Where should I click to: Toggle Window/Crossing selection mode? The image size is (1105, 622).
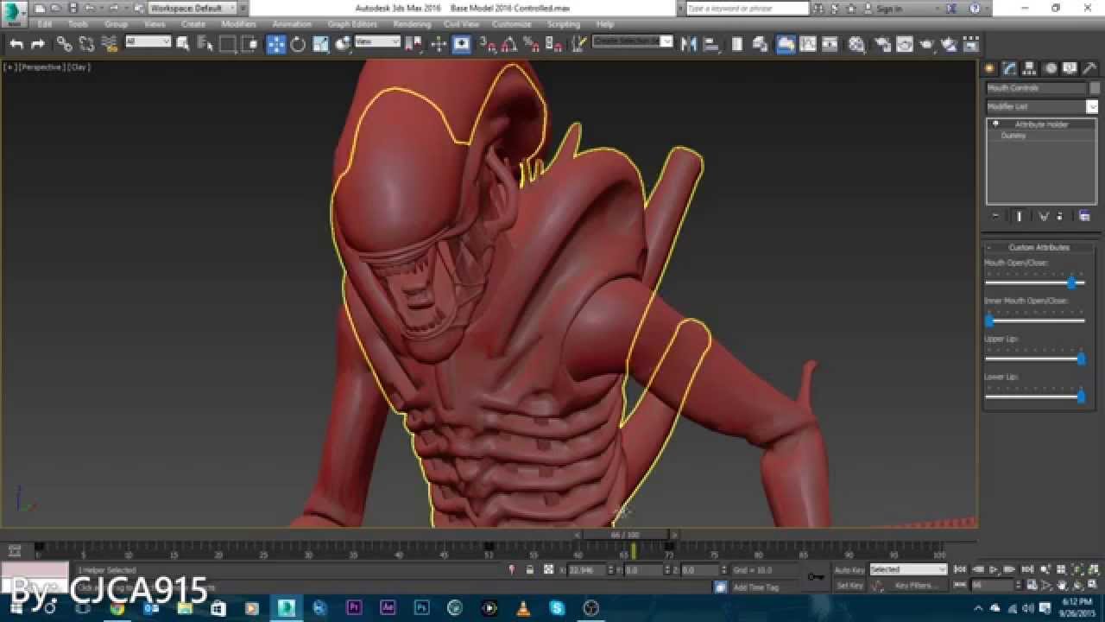coord(250,44)
